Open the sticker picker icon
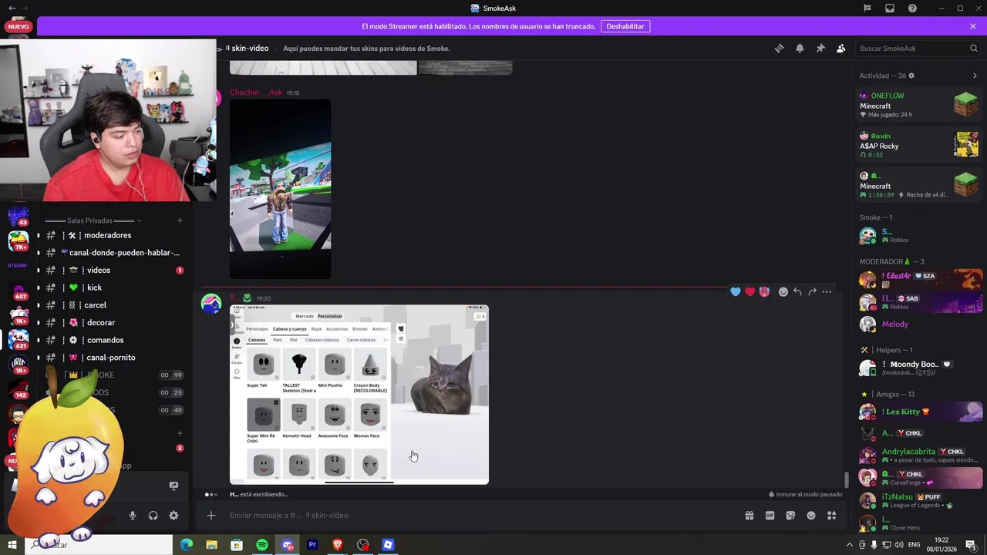 (x=790, y=516)
